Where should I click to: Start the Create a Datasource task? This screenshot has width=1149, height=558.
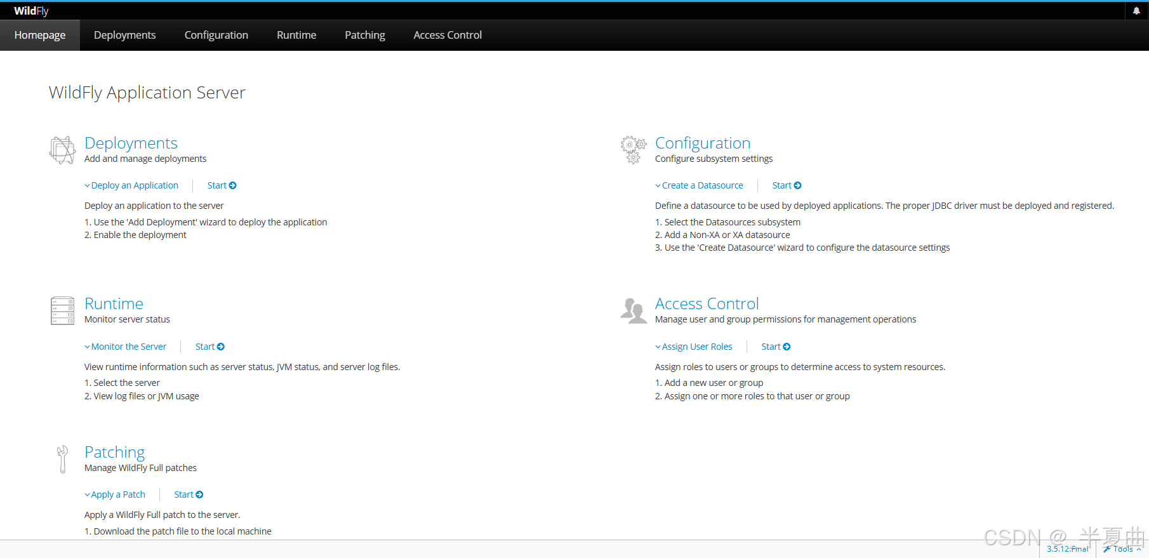click(x=787, y=185)
